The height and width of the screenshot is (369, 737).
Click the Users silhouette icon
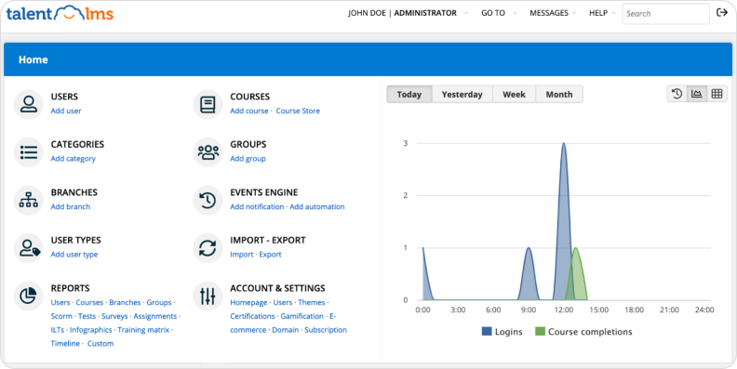tap(29, 104)
